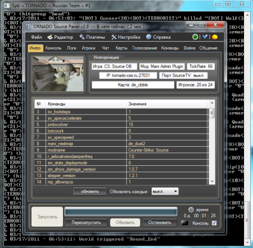The width and height of the screenshot is (253, 248).
Task: Select the r_airboatviewdampenfreq row
Action: 121,156
